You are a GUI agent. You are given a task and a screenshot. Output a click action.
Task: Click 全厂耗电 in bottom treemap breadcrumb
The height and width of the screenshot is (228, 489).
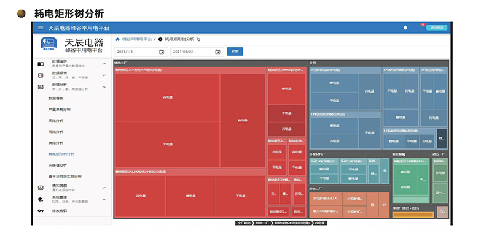tap(243, 223)
